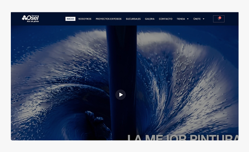The width and height of the screenshot is (249, 152).
Task: Expand the Tienda dropdown menu
Action: coord(183,19)
